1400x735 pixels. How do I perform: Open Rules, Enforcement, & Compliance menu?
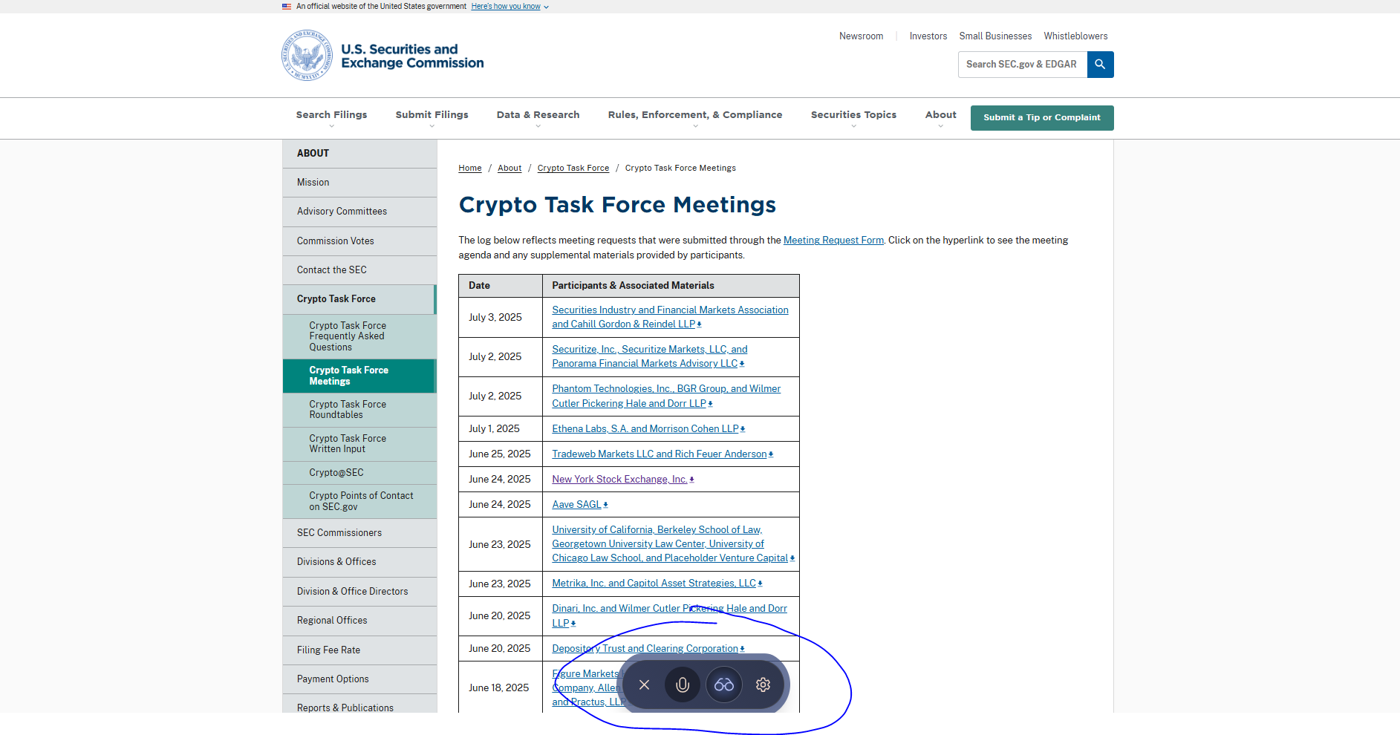[x=695, y=117]
